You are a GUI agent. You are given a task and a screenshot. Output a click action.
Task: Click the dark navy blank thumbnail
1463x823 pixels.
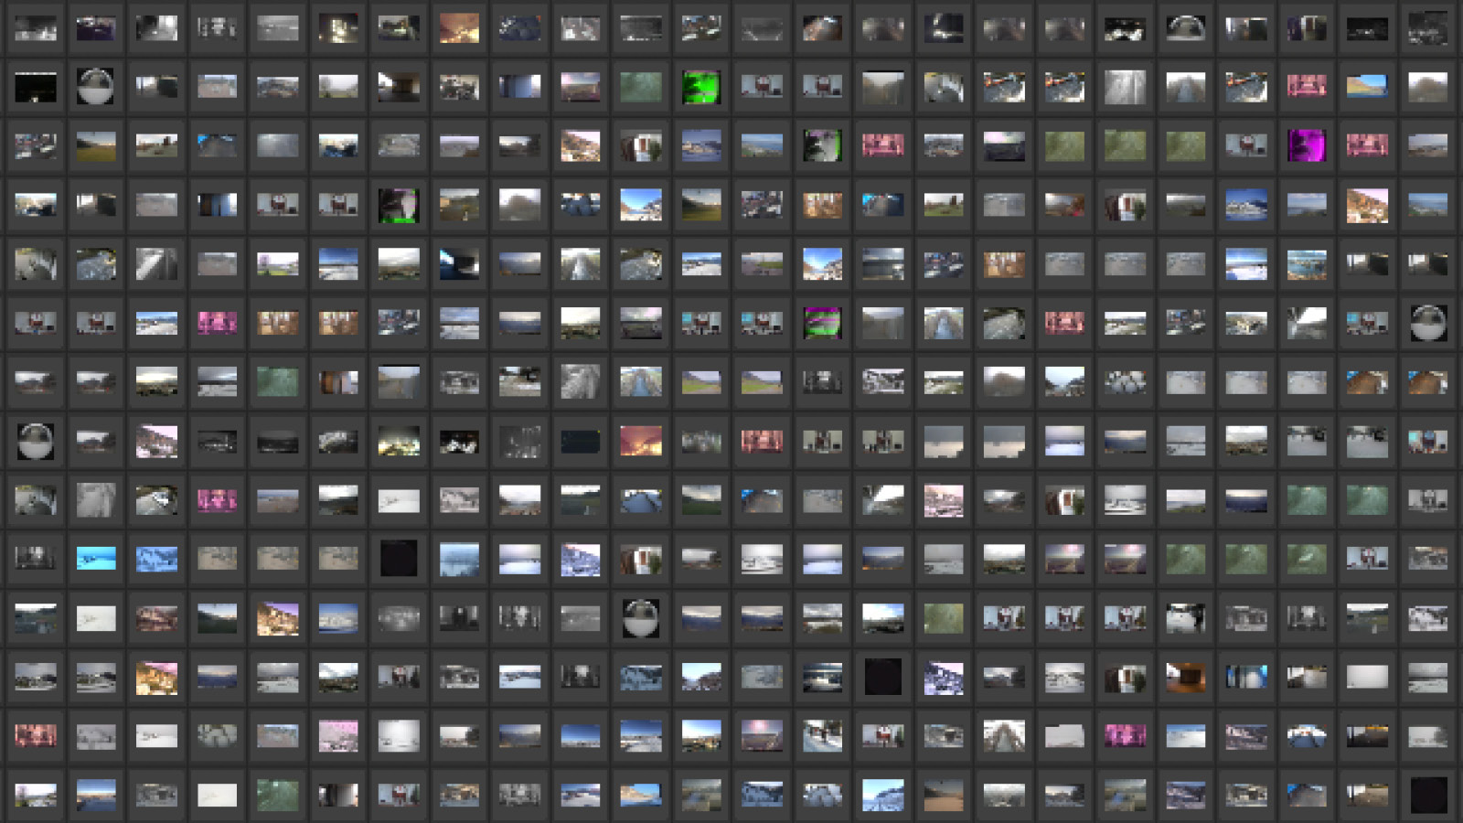(581, 442)
